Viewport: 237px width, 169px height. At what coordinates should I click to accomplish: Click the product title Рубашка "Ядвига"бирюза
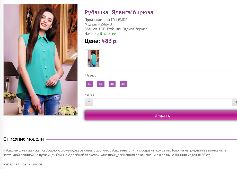pyautogui.click(x=119, y=12)
